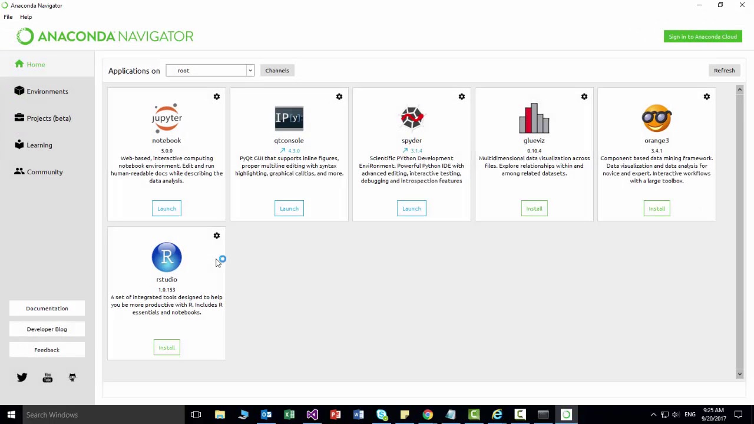Click the qtconsole 4.3.0 version update arrow
This screenshot has height=424, width=754.
pyautogui.click(x=283, y=151)
